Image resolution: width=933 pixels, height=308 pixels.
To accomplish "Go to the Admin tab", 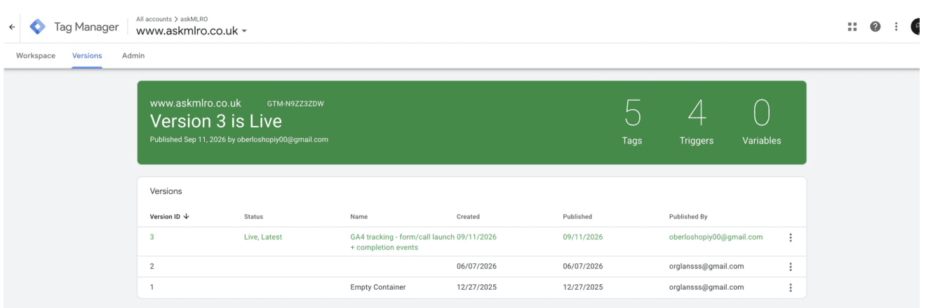I will [x=133, y=56].
